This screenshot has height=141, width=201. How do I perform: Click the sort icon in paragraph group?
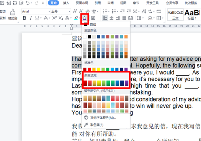point(144,12)
